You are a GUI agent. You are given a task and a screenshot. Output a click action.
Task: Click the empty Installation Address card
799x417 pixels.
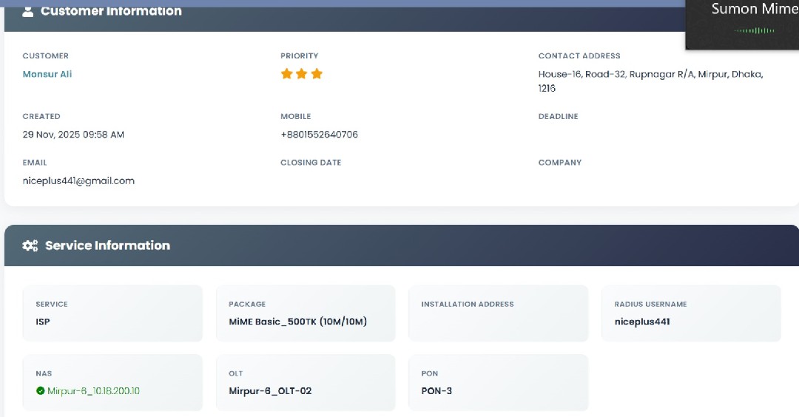coord(498,313)
